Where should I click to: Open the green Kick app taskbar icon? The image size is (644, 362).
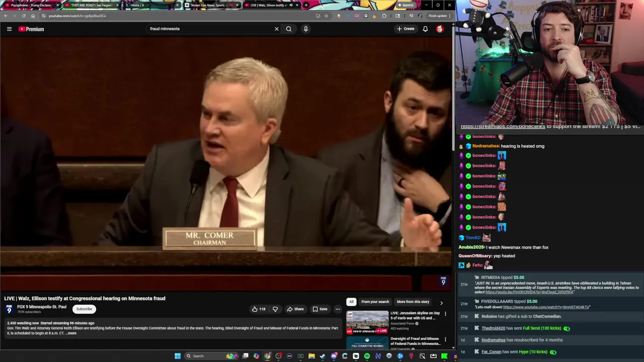point(444,356)
